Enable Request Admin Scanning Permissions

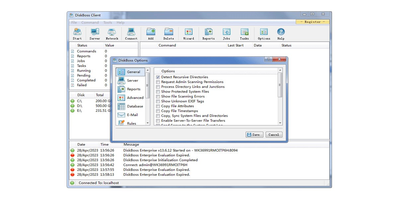158,82
